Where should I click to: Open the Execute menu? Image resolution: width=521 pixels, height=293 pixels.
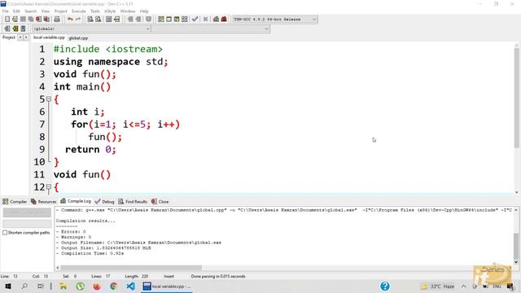point(79,11)
